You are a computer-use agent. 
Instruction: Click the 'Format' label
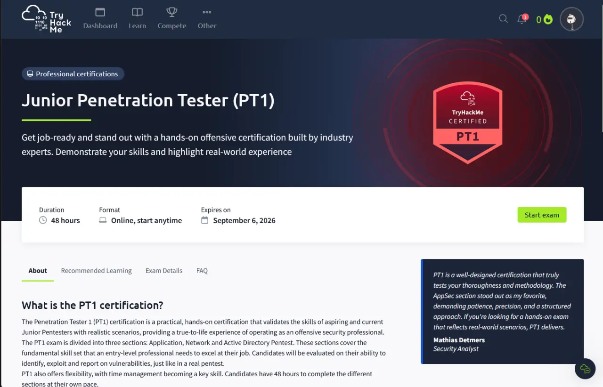point(109,210)
